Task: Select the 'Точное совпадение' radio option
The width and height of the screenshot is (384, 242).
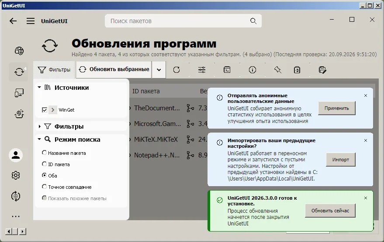Action: pos(44,187)
